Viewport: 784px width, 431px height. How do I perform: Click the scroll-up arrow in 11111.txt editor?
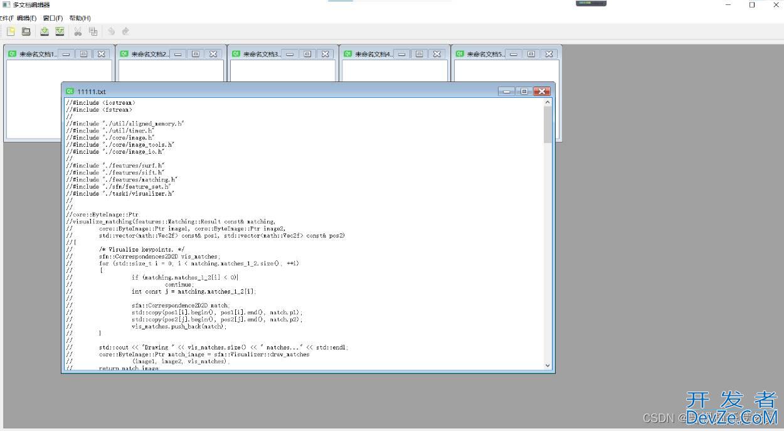tap(548, 102)
